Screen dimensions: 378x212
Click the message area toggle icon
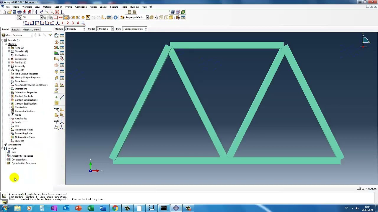pyautogui.click(x=4, y=196)
